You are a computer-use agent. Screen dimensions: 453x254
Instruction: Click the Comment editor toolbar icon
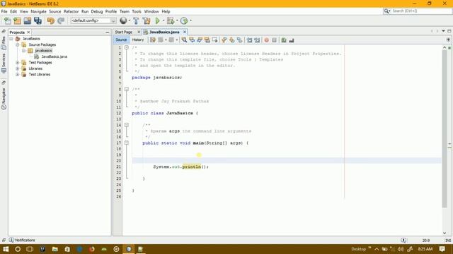pyautogui.click(x=284, y=40)
